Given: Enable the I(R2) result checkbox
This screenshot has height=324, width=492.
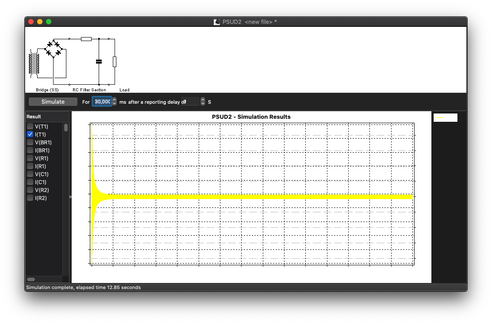Looking at the screenshot, I should pyautogui.click(x=30, y=198).
